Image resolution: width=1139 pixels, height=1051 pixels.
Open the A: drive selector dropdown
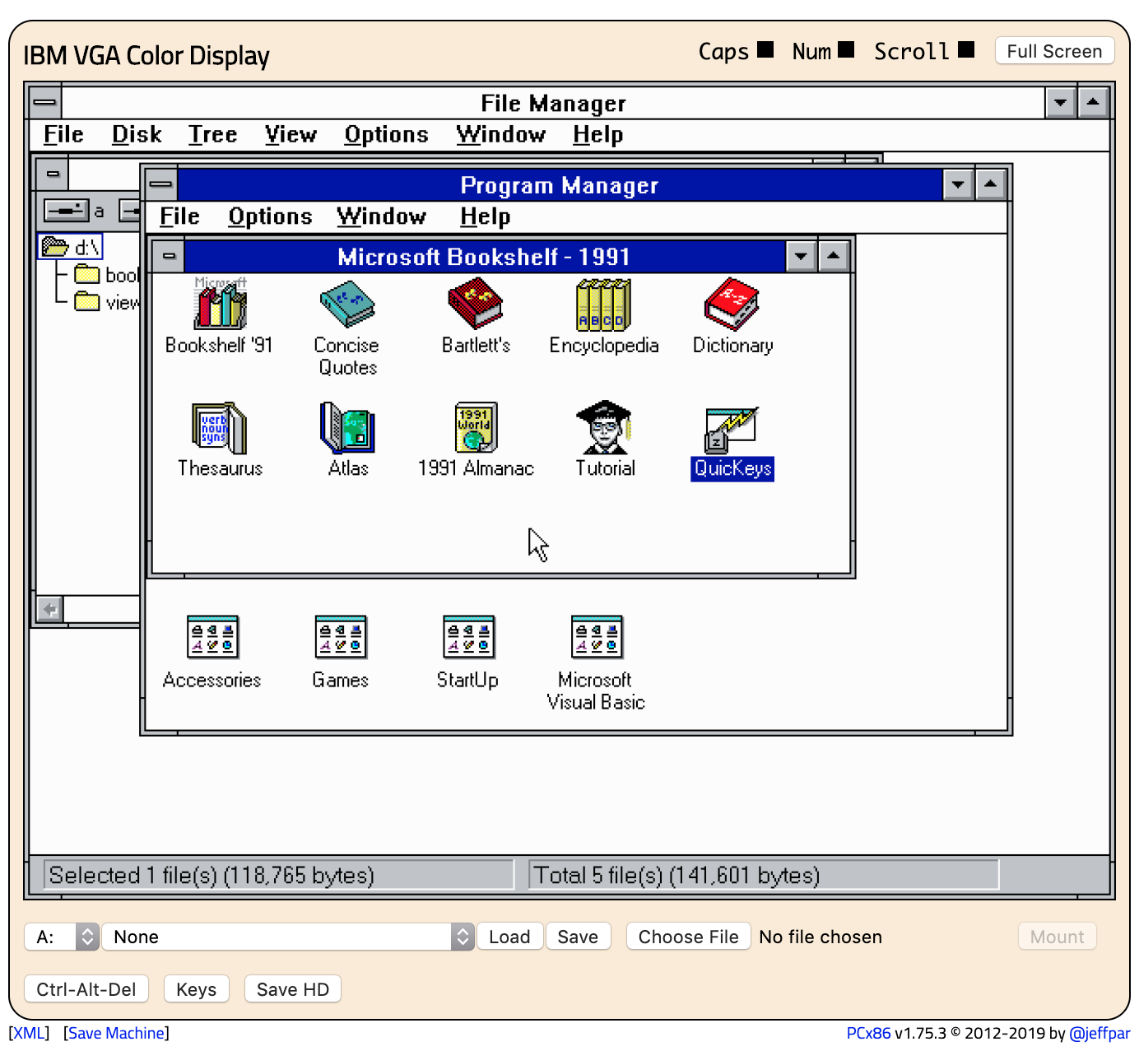coord(62,937)
